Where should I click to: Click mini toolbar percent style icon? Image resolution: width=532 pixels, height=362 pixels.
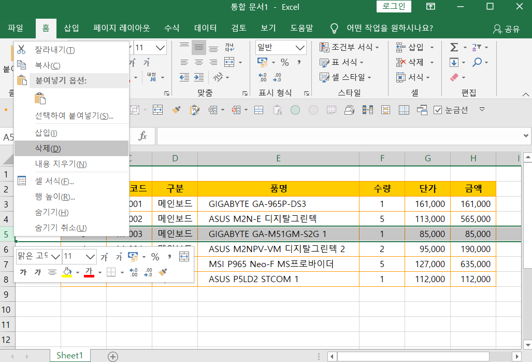coord(155,257)
